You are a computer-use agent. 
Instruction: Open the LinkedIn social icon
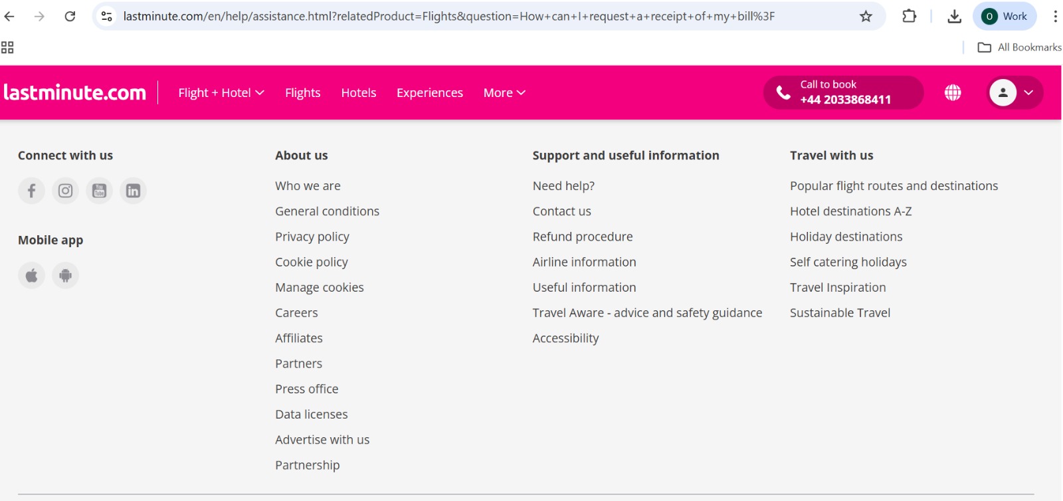click(133, 191)
